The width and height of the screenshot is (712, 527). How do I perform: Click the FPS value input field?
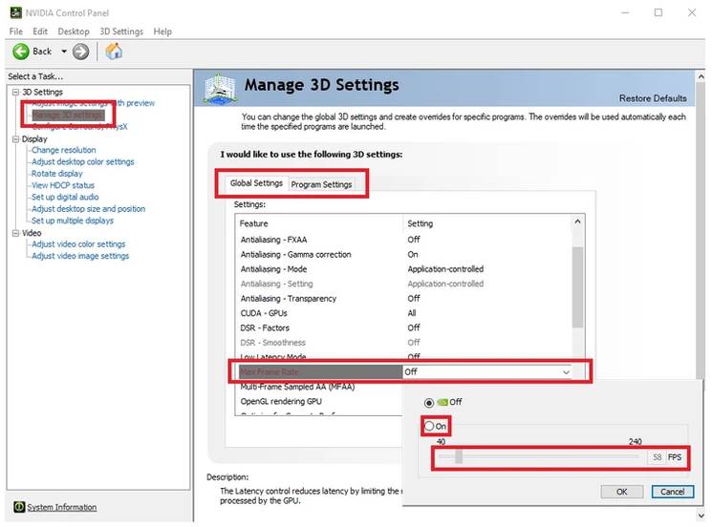click(x=654, y=458)
